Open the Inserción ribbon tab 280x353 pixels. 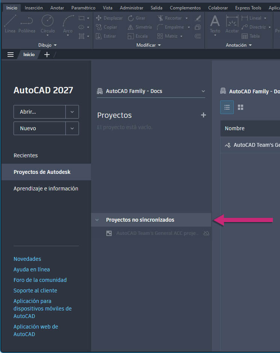(34, 8)
